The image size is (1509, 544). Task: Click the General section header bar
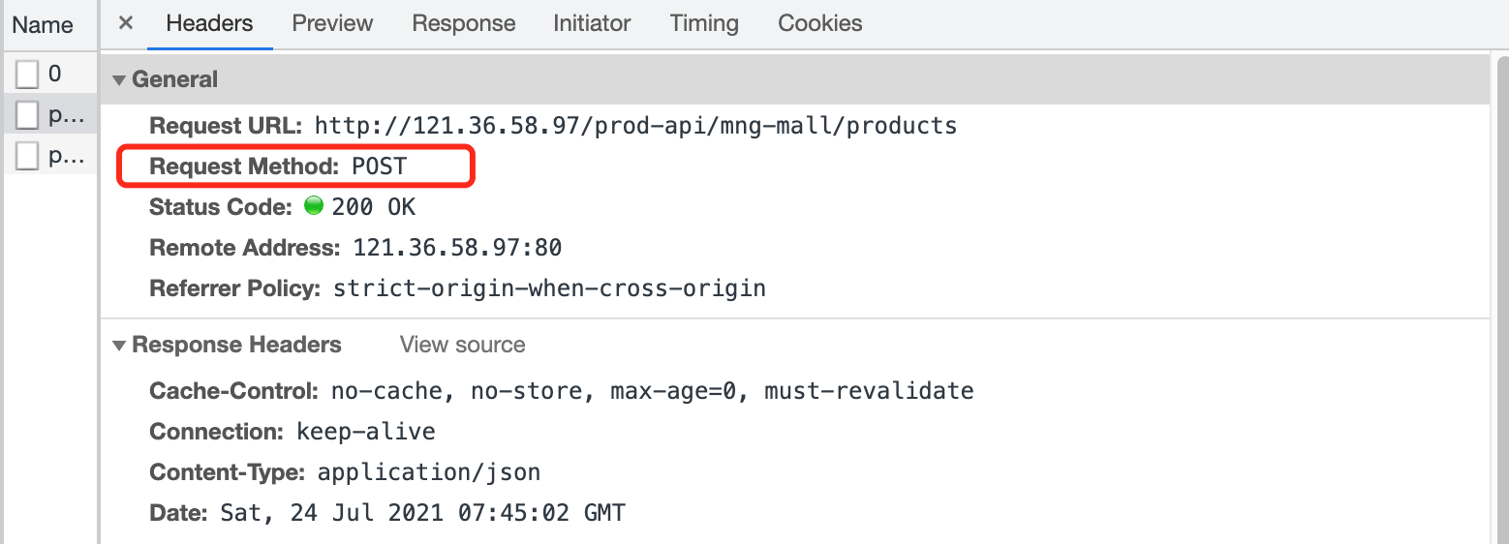pyautogui.click(x=794, y=79)
